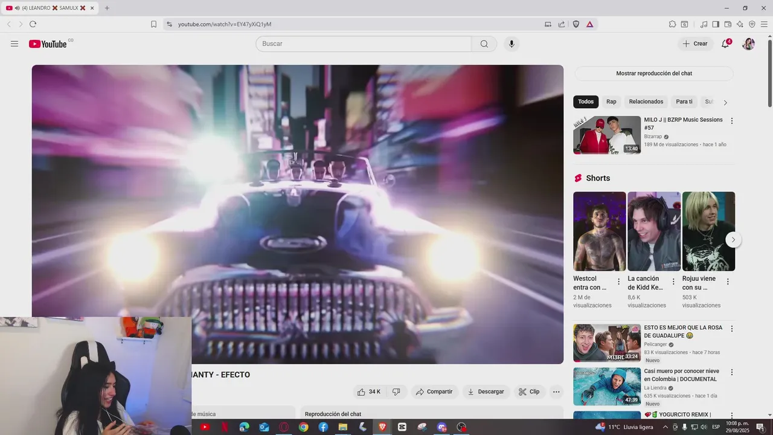Viewport: 773px width, 435px height.
Task: Select the Todos filter chip
Action: pos(586,101)
